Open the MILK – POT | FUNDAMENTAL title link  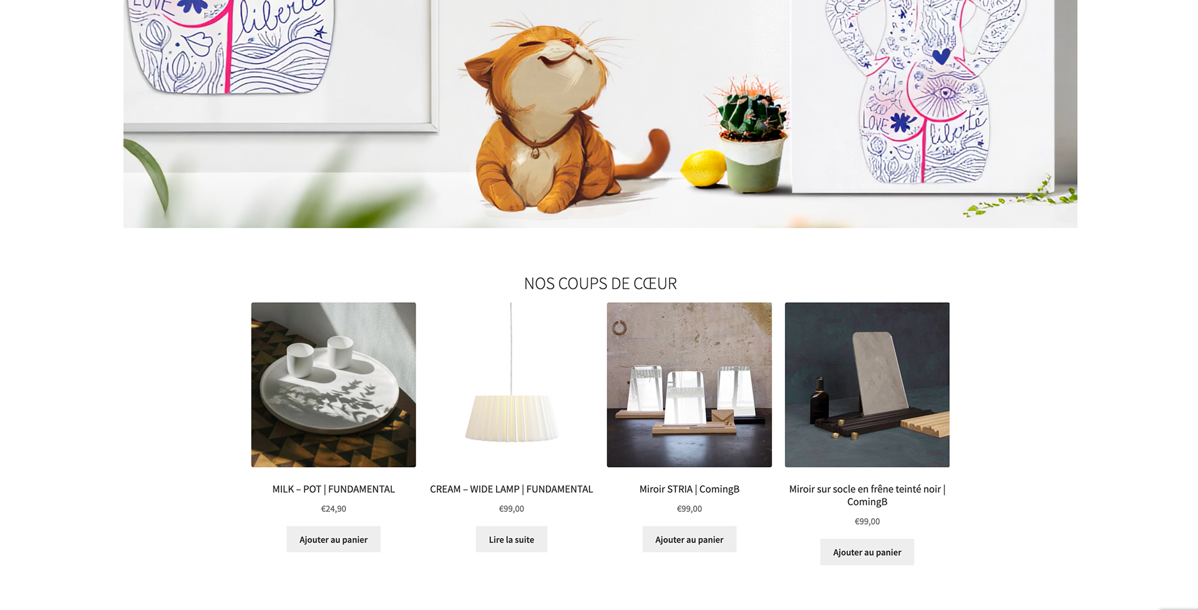click(x=333, y=489)
